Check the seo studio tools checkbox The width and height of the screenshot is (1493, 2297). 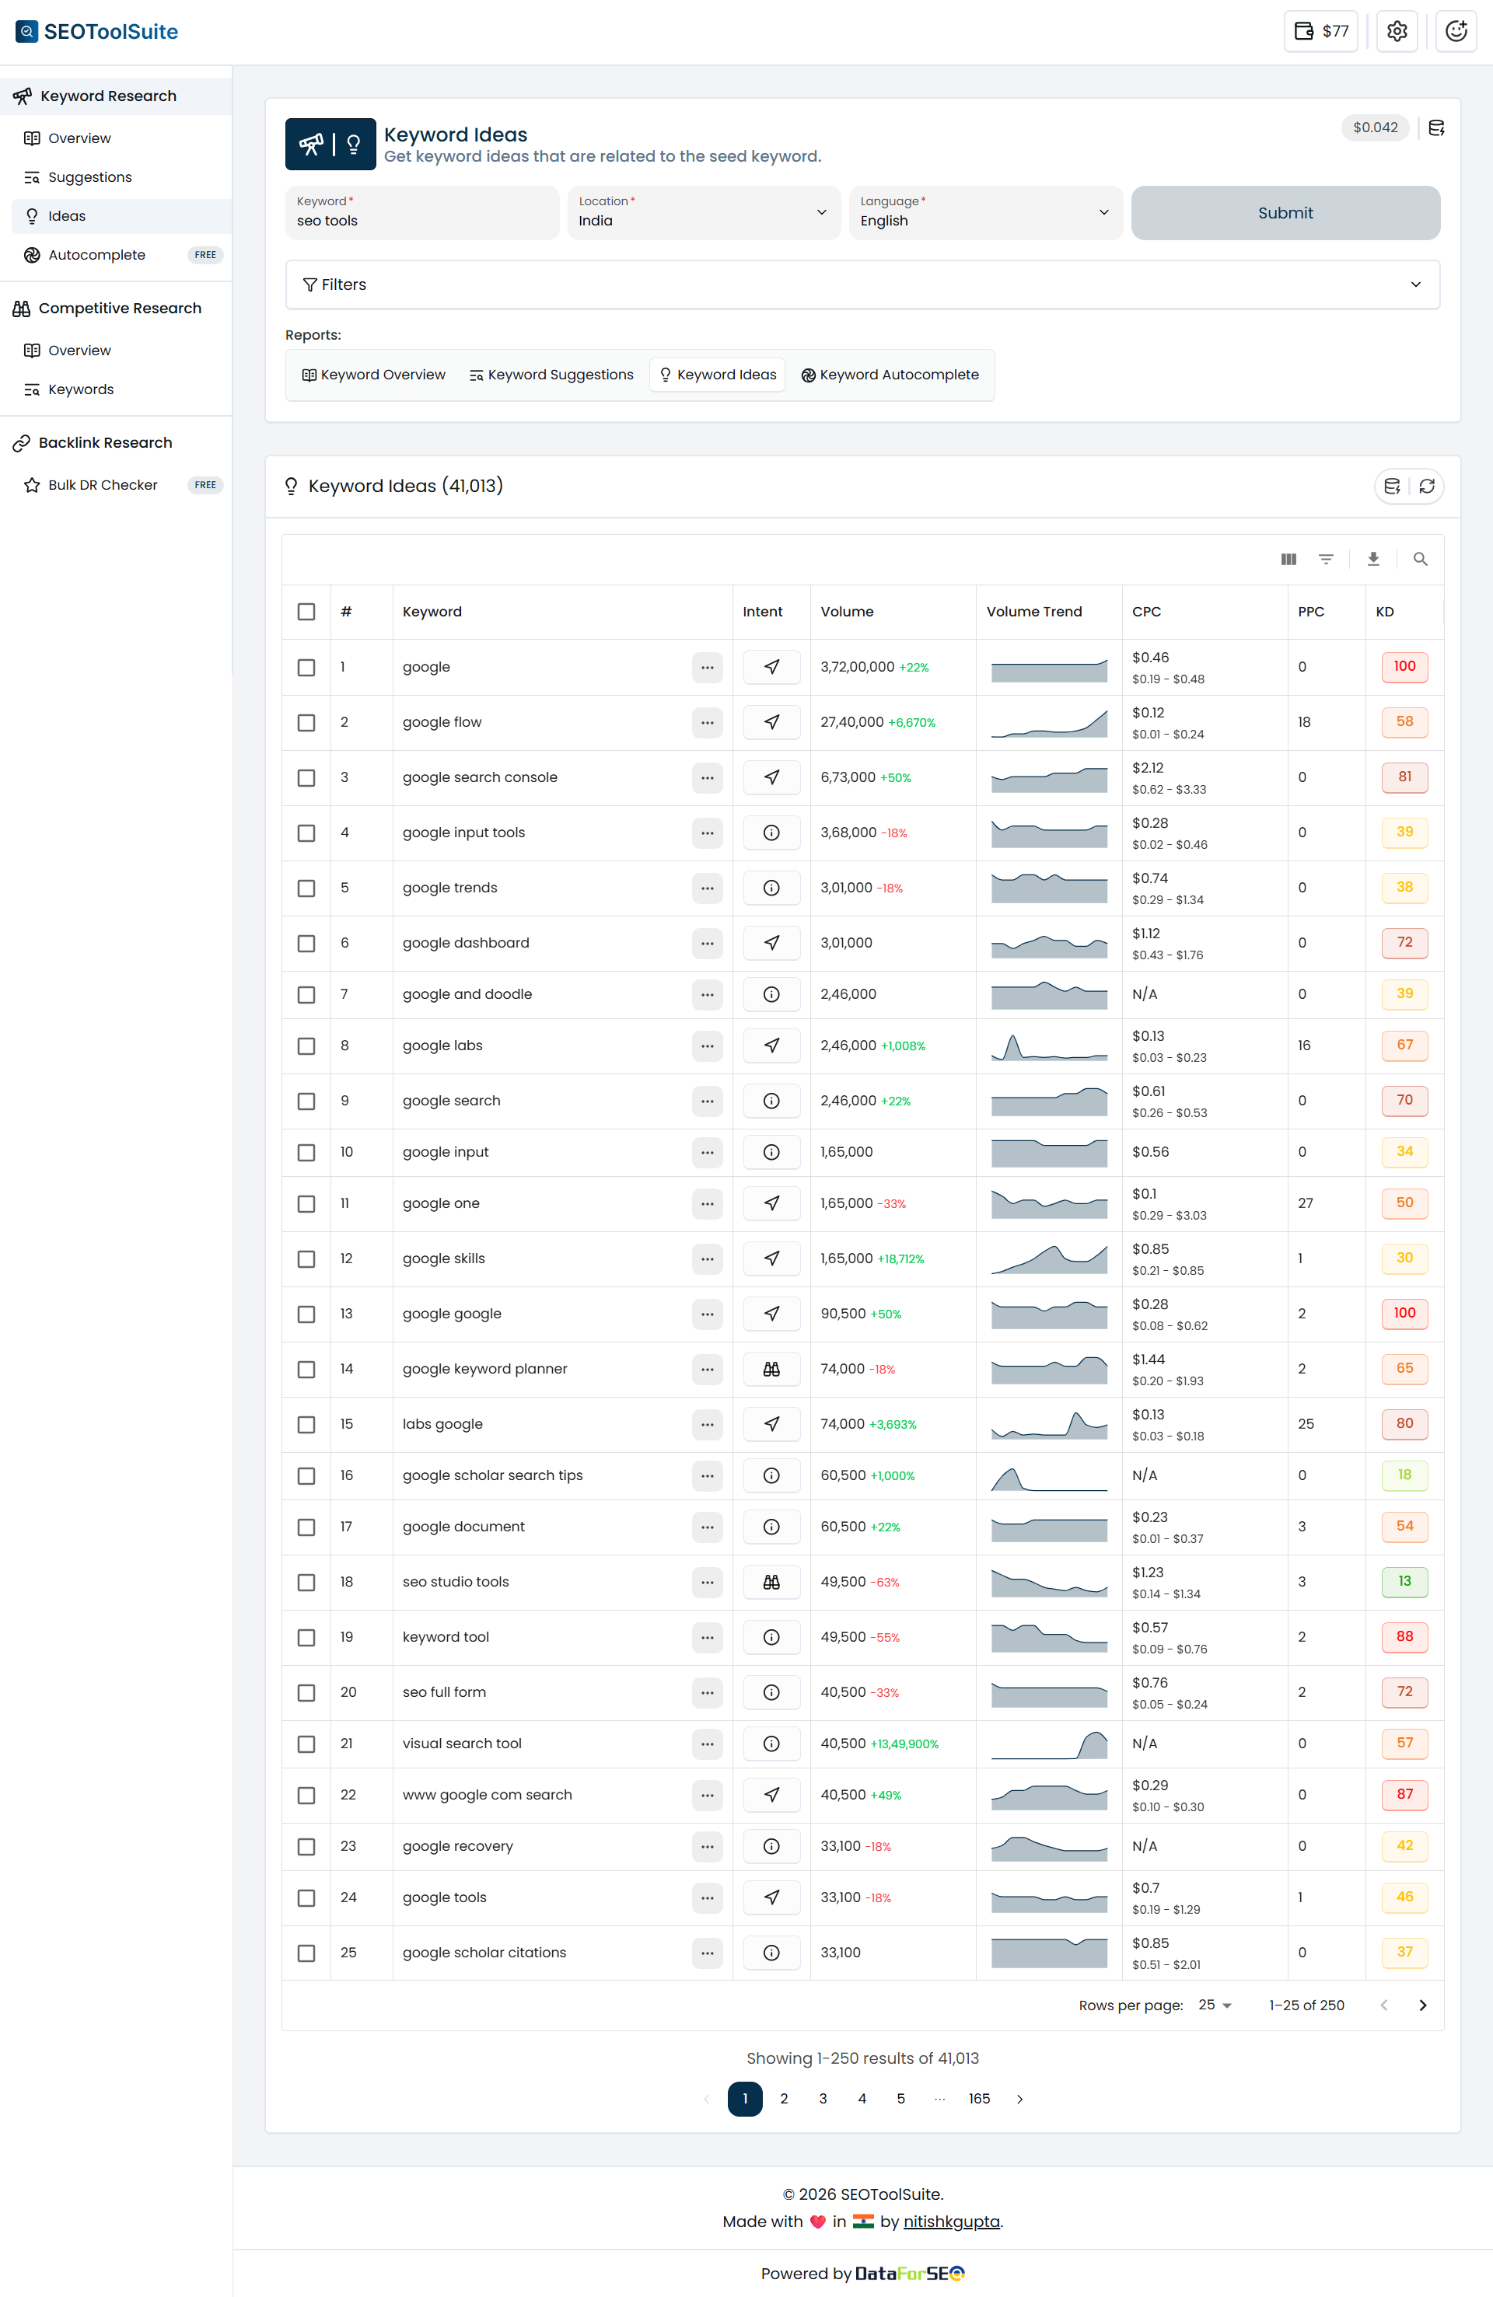click(x=306, y=1583)
